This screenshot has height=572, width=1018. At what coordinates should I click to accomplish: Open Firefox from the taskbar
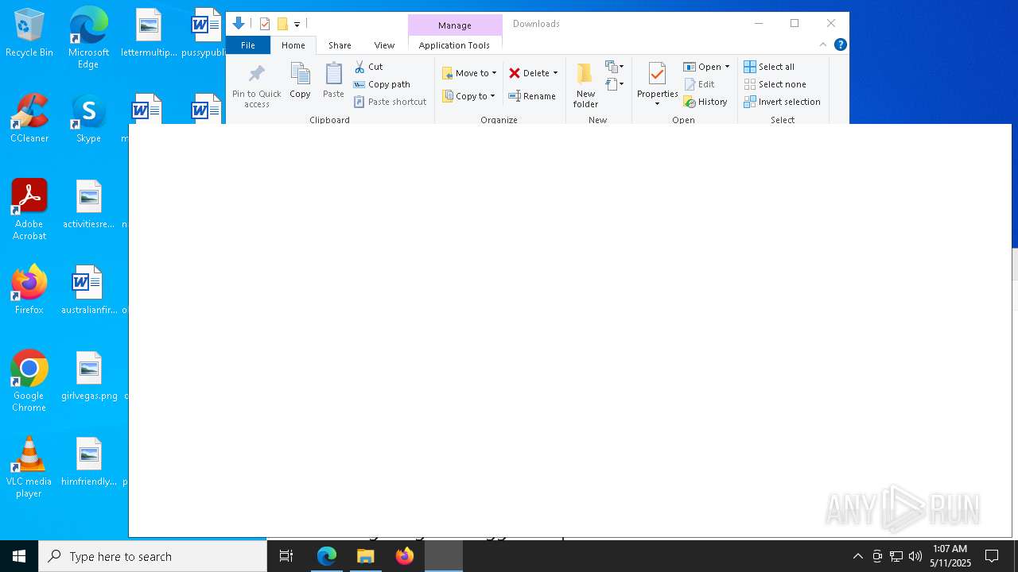click(x=405, y=556)
